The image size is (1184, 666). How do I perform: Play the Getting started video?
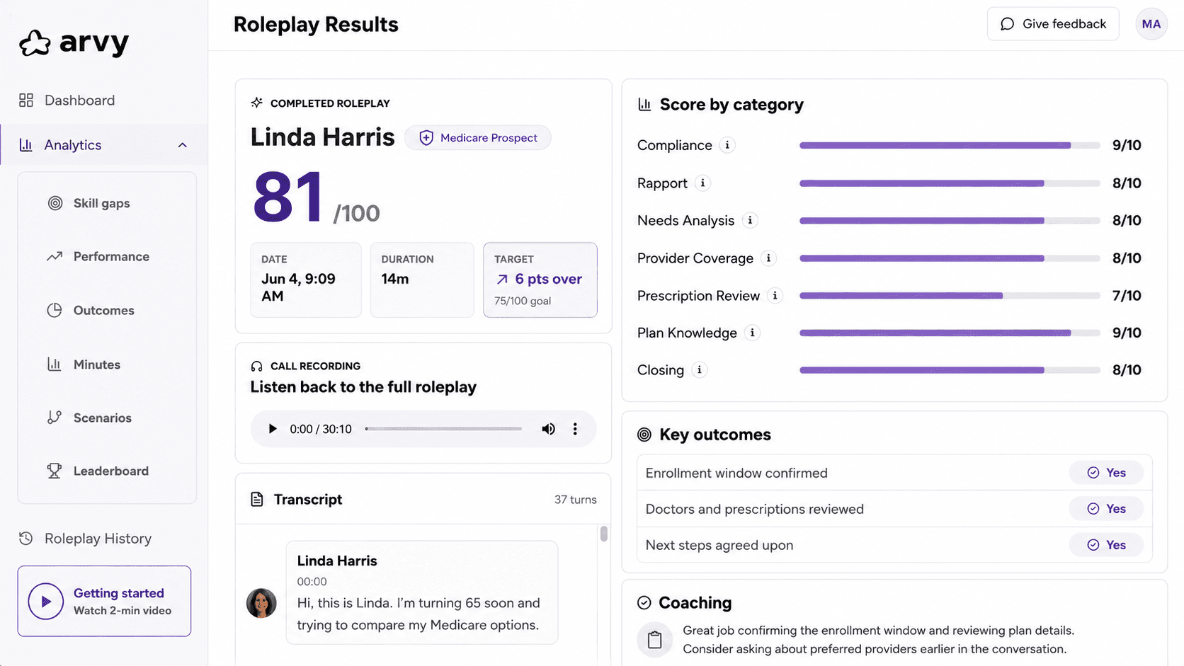(46, 602)
